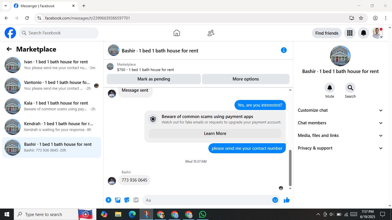Open the emoji picker in message box
The width and height of the screenshot is (392, 220).
[275, 200]
